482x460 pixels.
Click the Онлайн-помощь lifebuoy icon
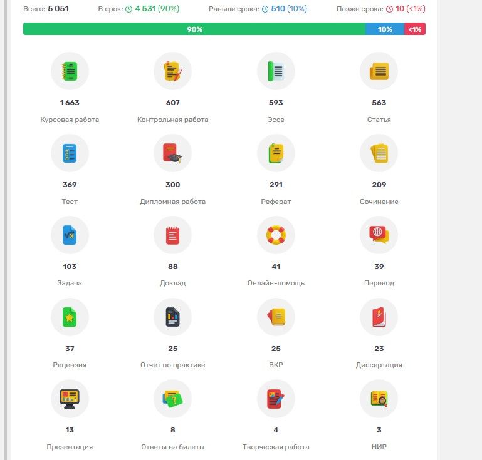click(276, 235)
